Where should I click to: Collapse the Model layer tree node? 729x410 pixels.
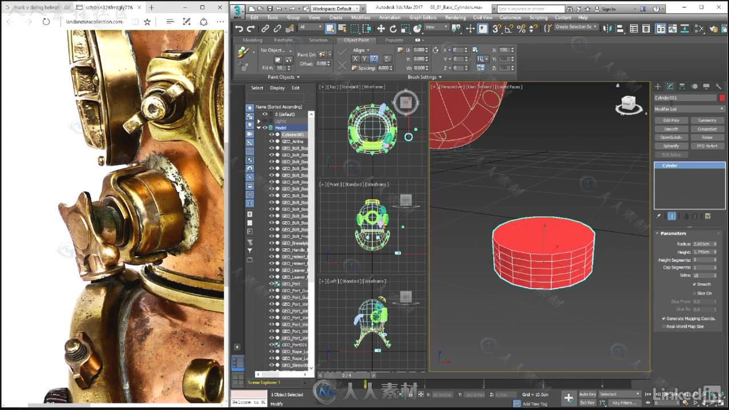[258, 128]
